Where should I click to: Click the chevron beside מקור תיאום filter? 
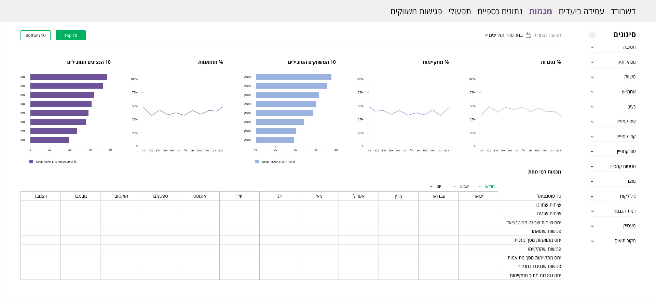click(592, 241)
